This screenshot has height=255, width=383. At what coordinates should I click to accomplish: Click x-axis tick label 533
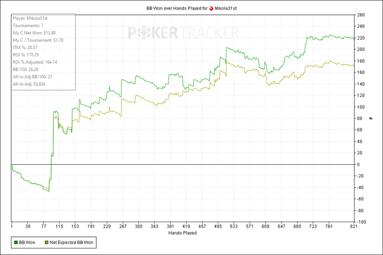[x=234, y=227]
